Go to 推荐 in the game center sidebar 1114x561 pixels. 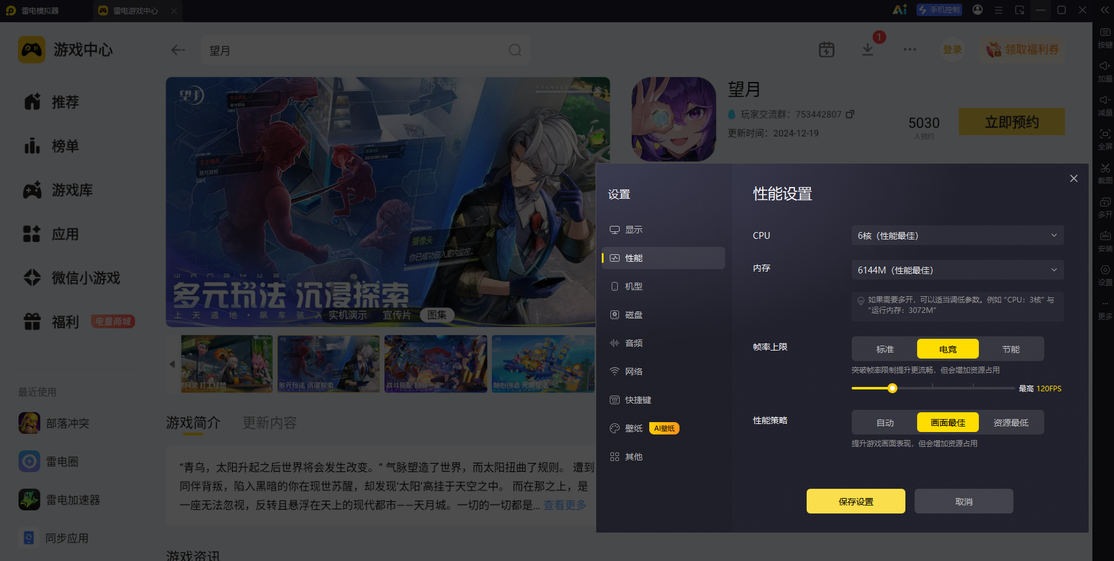pos(51,102)
